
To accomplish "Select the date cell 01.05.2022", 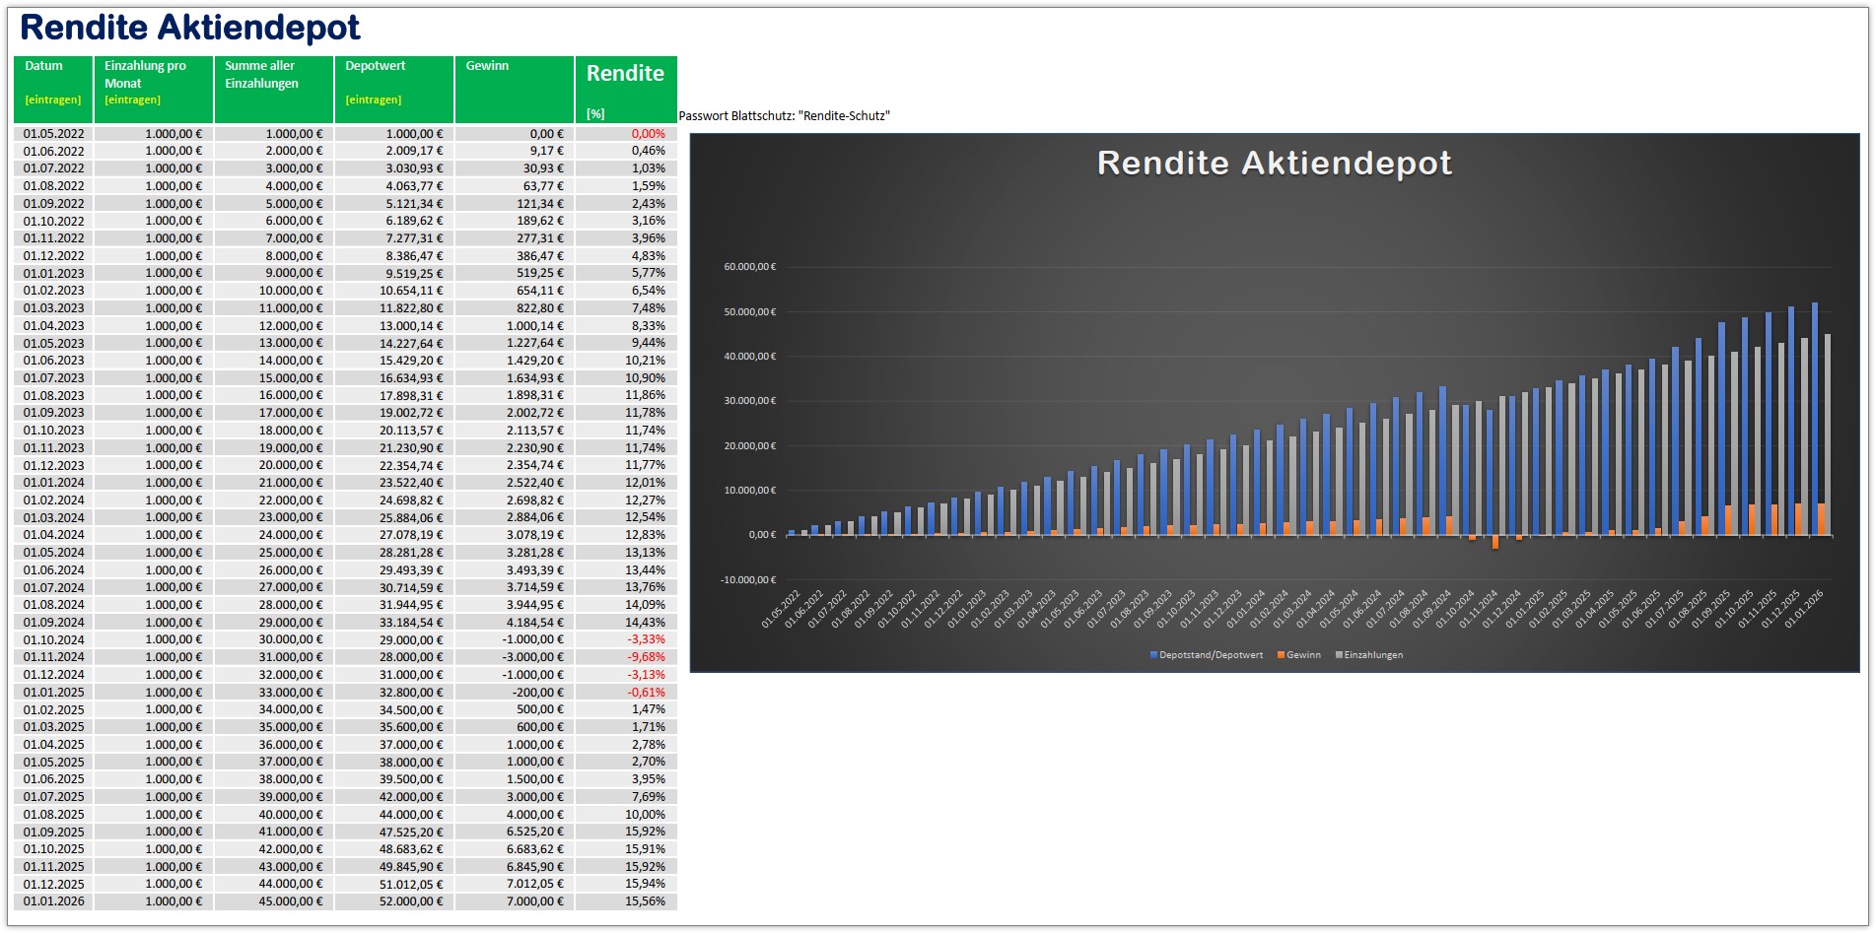I will coord(54,134).
